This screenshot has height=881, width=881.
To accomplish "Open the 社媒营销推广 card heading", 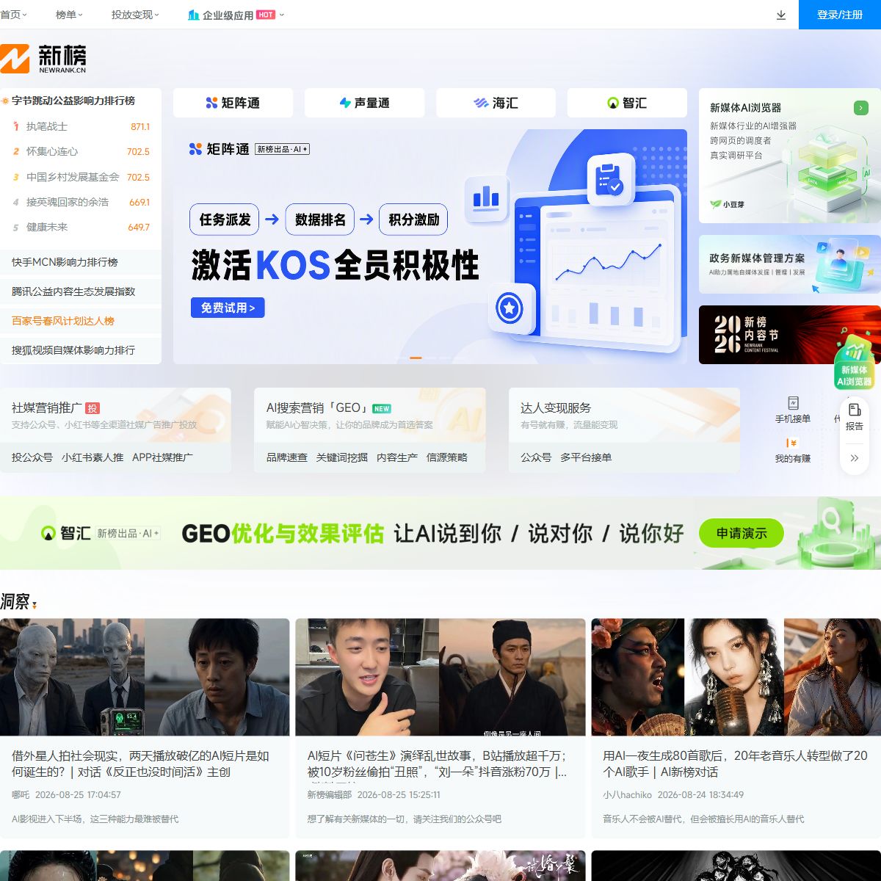I will click(47, 407).
